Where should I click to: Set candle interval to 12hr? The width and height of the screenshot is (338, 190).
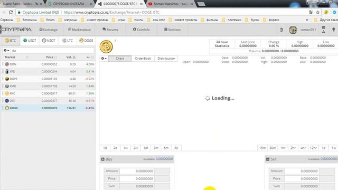coord(313,148)
